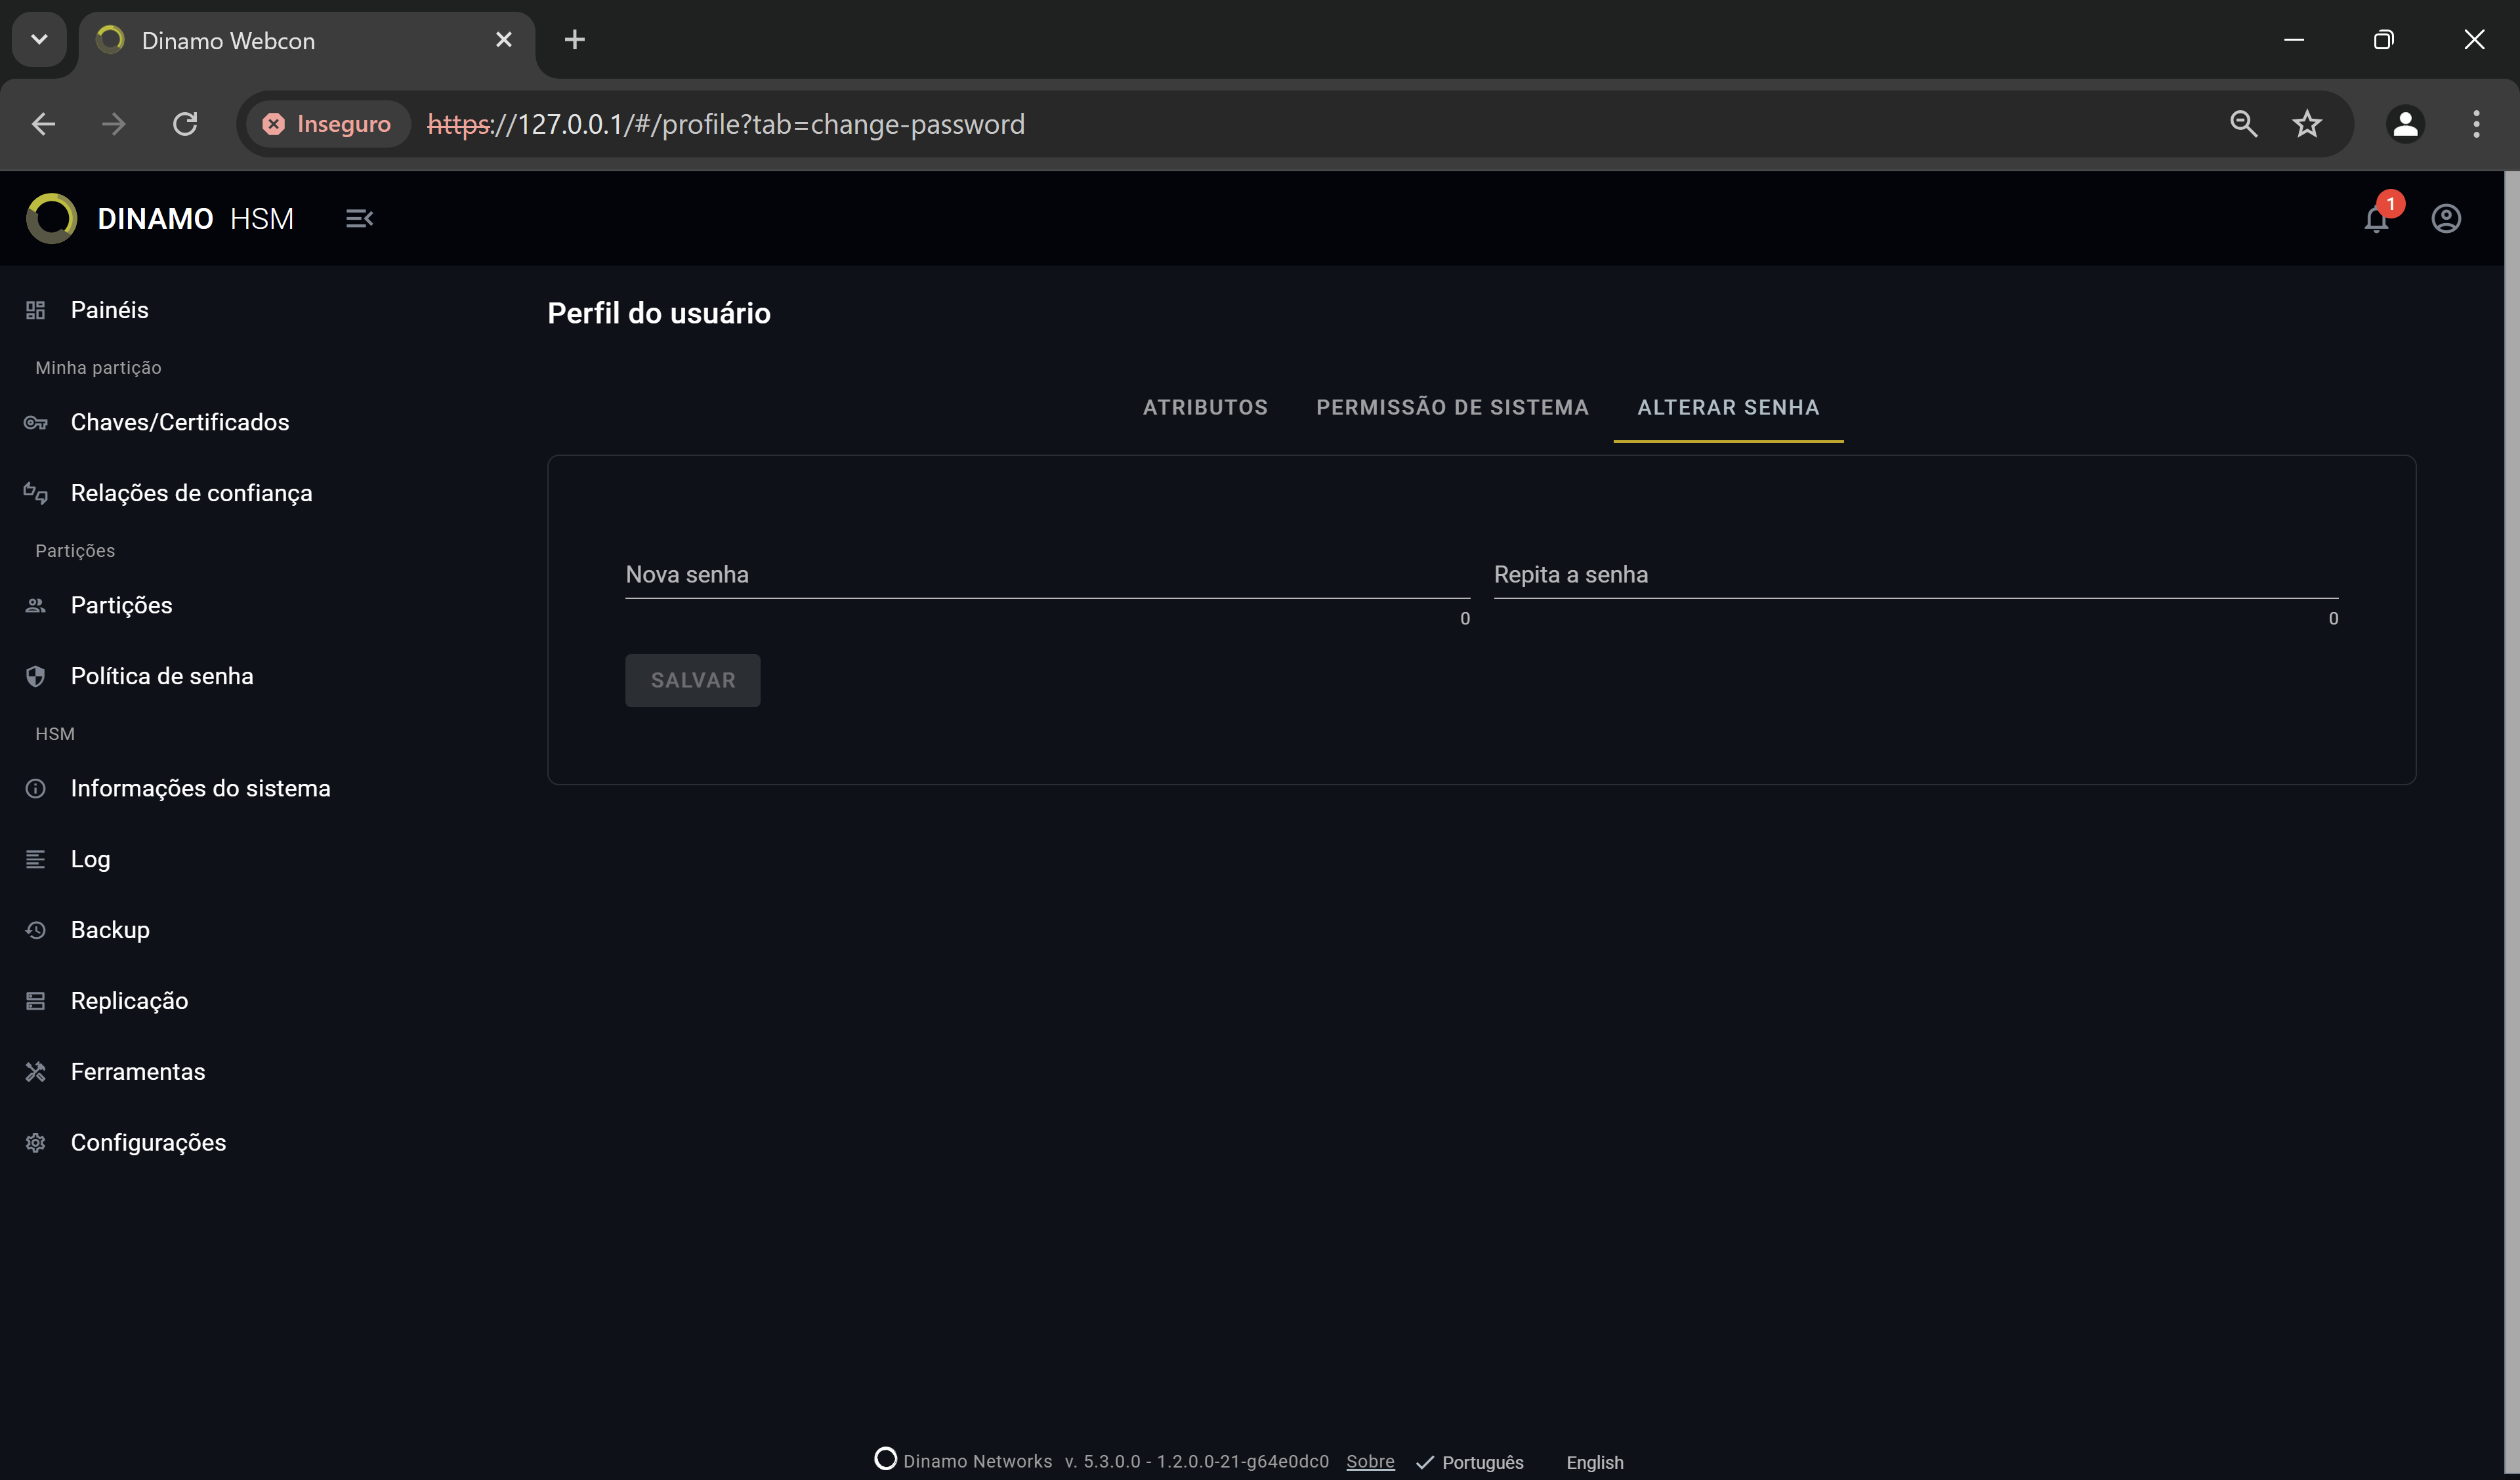Open Chrome profile icon
2520x1480 pixels.
pos(2405,124)
